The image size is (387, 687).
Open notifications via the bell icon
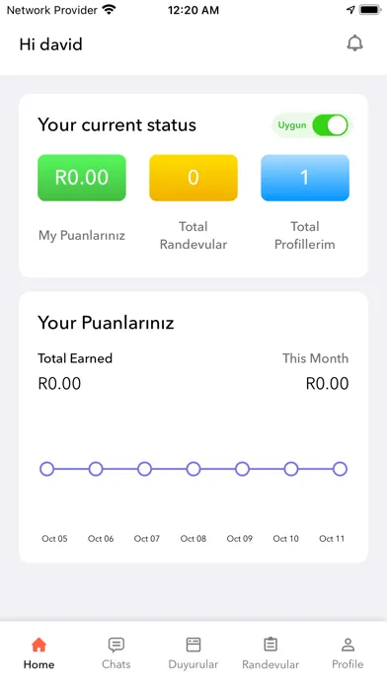(x=354, y=43)
